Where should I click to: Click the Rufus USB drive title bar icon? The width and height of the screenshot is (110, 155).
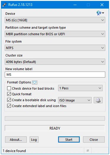4,5
